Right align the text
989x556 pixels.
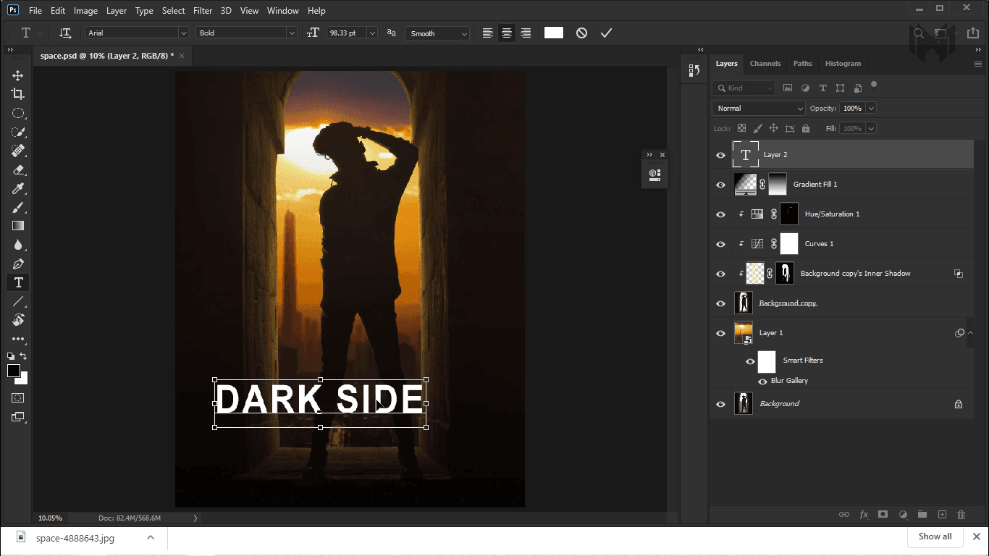tap(526, 33)
